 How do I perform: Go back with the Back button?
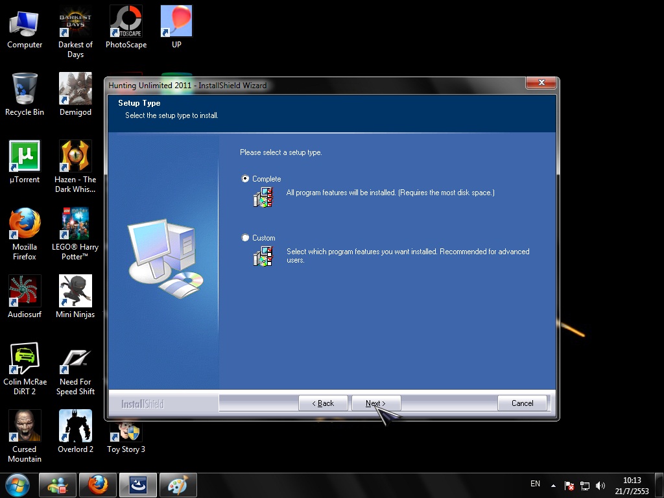(323, 403)
